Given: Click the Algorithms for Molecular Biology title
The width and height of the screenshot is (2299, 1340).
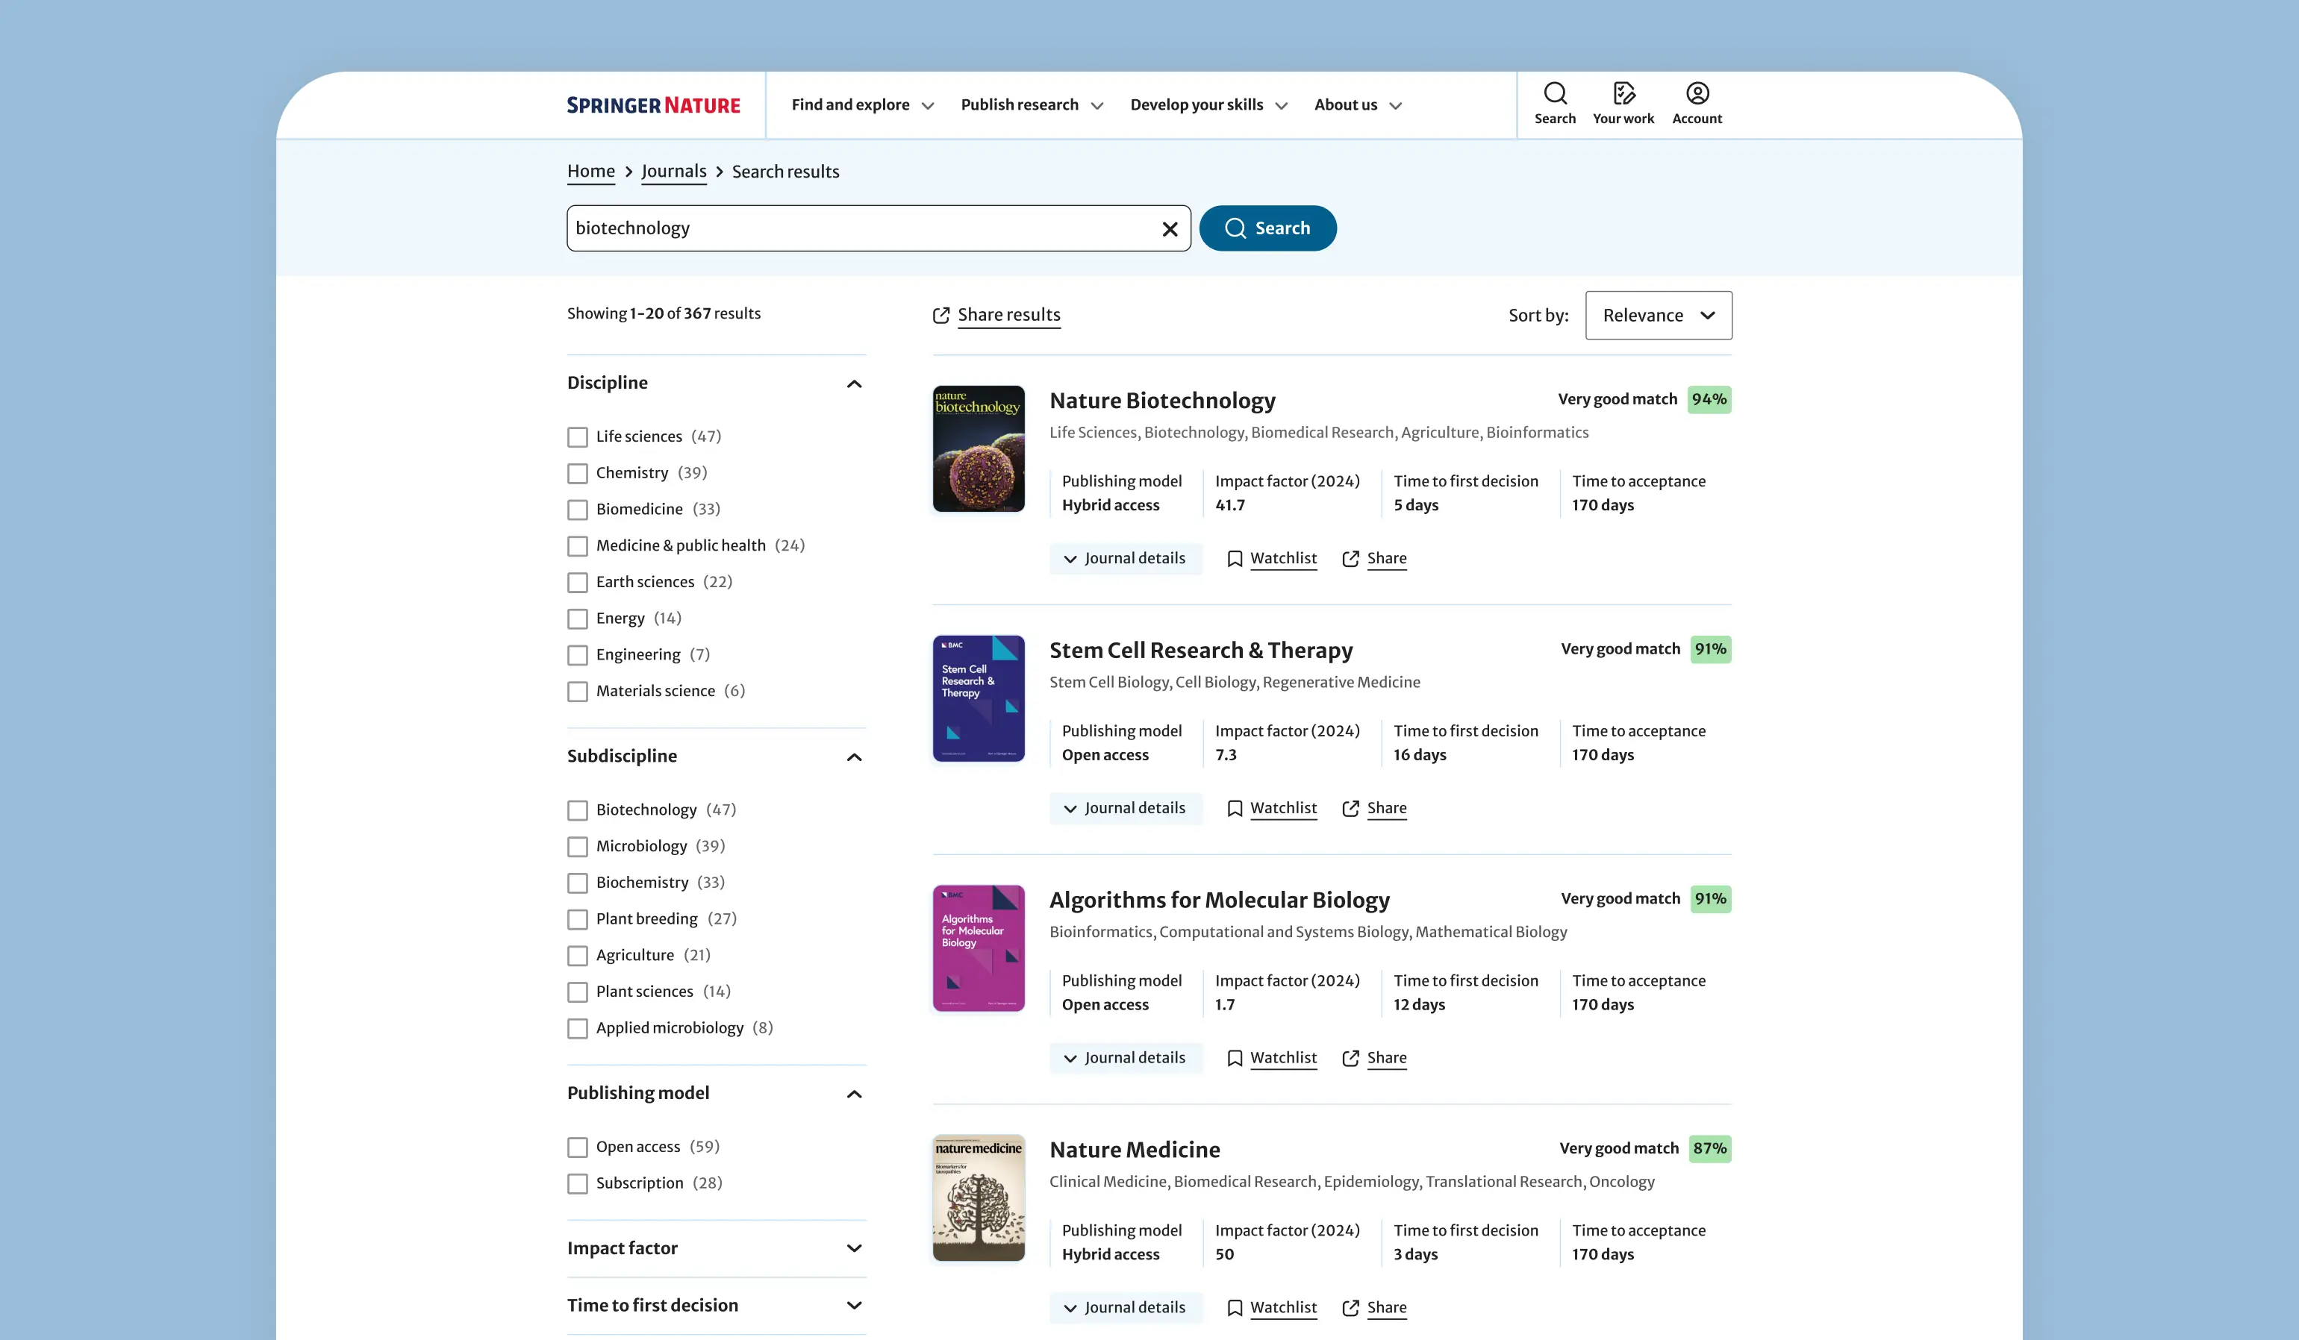Looking at the screenshot, I should point(1219,901).
